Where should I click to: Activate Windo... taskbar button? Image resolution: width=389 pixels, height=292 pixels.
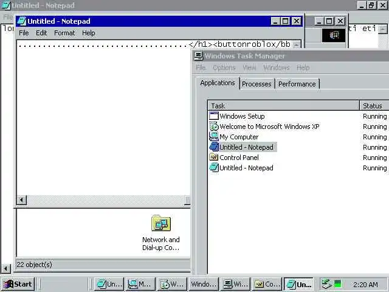(x=204, y=284)
